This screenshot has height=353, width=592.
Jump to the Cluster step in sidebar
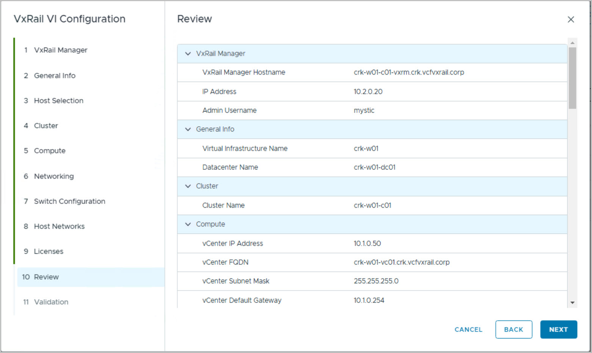point(46,126)
